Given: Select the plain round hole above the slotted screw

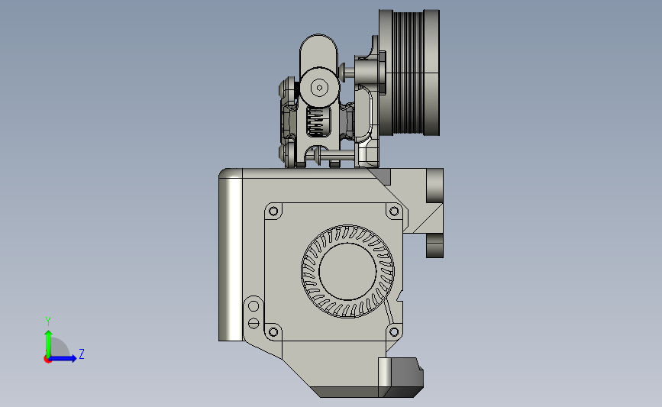Looking at the screenshot, I should (253, 306).
